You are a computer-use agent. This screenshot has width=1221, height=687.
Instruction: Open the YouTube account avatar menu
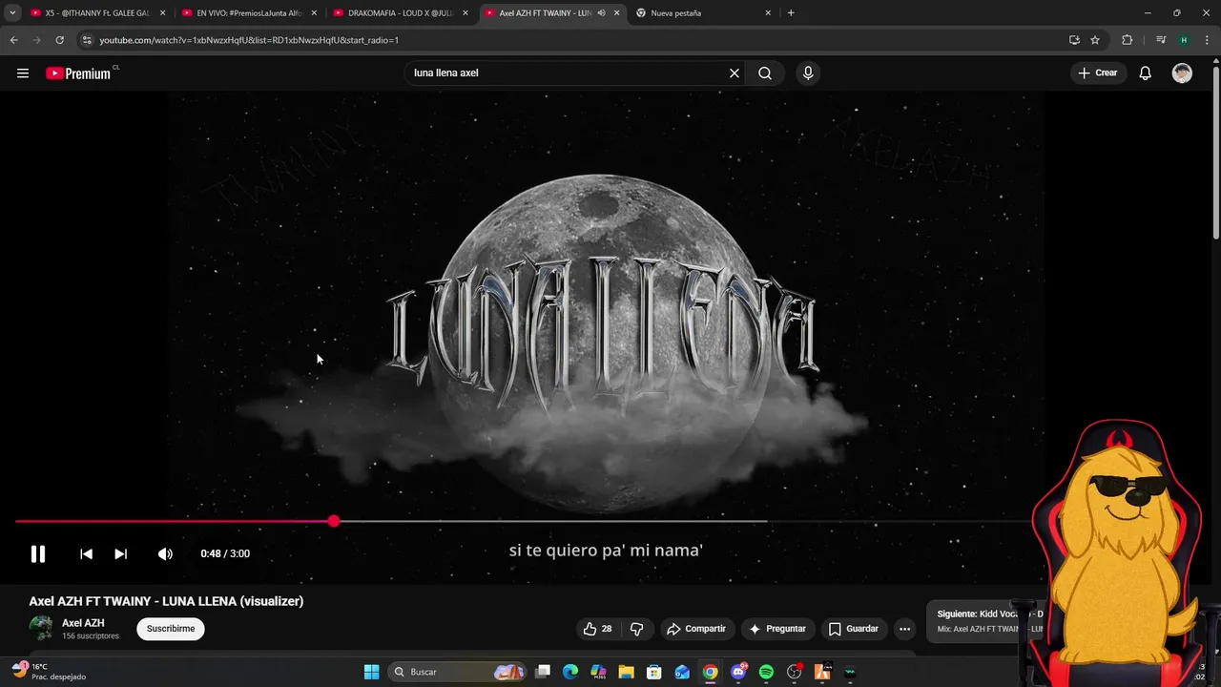(x=1182, y=73)
